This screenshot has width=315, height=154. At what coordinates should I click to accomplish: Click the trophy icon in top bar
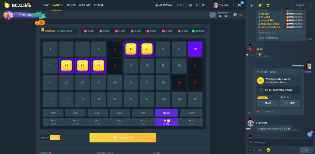coord(268,5)
